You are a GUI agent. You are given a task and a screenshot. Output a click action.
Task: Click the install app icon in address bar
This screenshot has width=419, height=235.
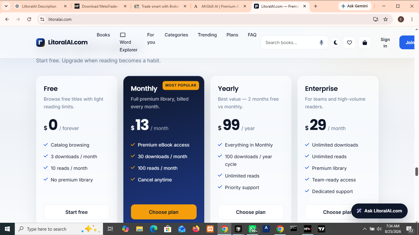tap(375, 19)
